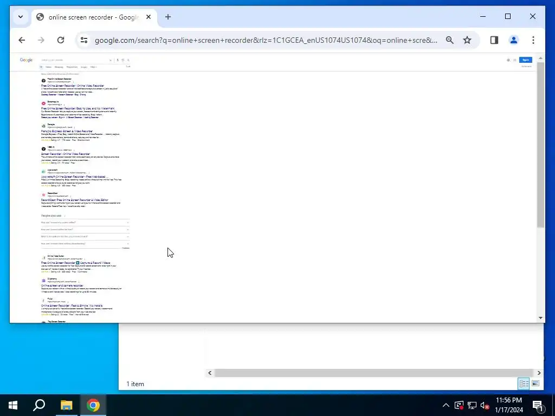This screenshot has height=416, width=555.
Task: Click the Google search query box
Action: pyautogui.click(x=74, y=60)
